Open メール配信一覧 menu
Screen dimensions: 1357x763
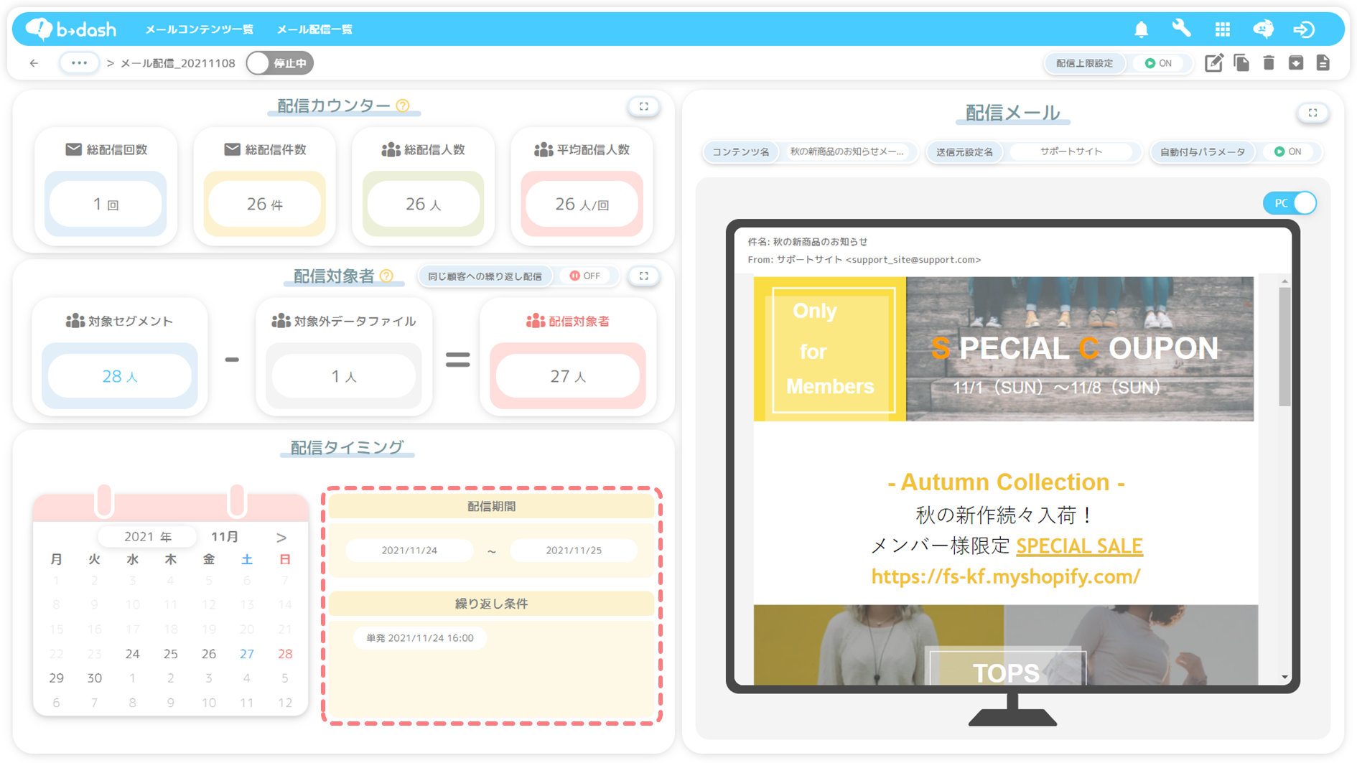(314, 29)
